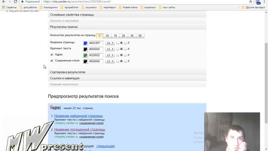This screenshot has height=151, width=268.
Task: Open the 'соцшалки' bookmark folder
Action: pyautogui.click(x=89, y=8)
